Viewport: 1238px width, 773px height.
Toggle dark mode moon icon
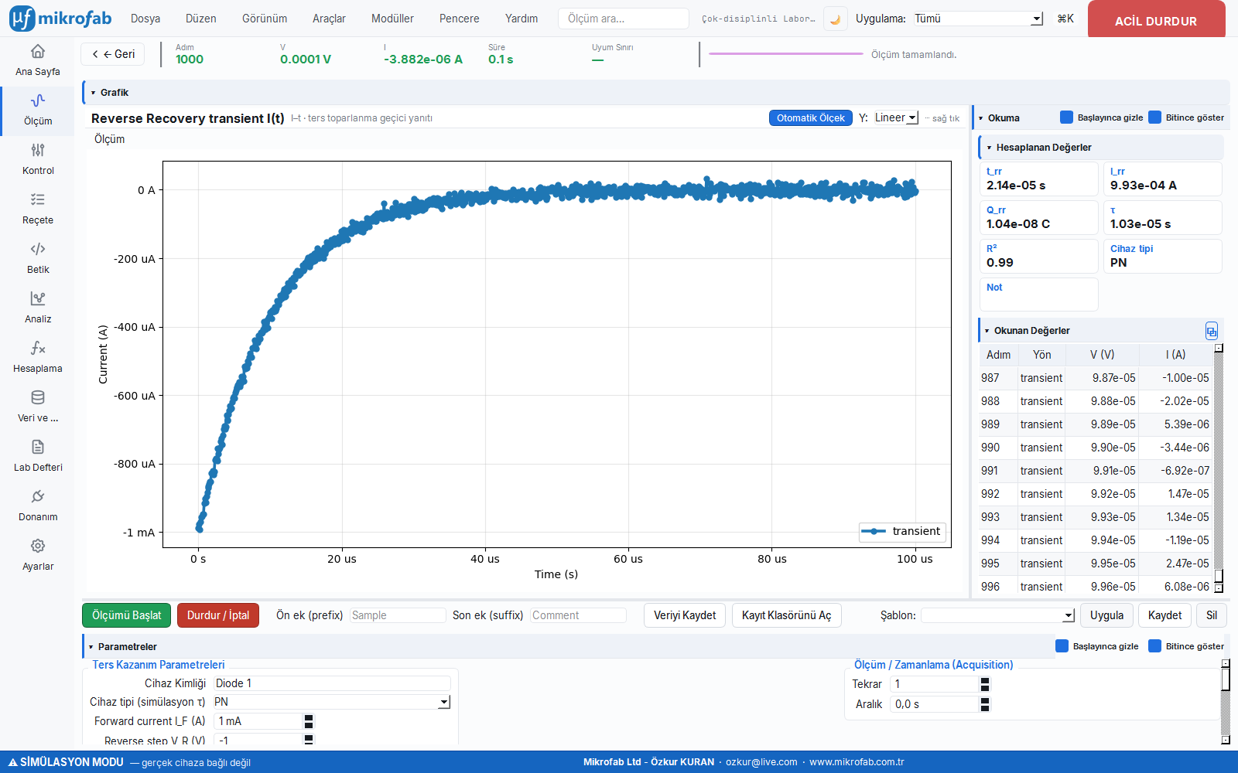(835, 19)
